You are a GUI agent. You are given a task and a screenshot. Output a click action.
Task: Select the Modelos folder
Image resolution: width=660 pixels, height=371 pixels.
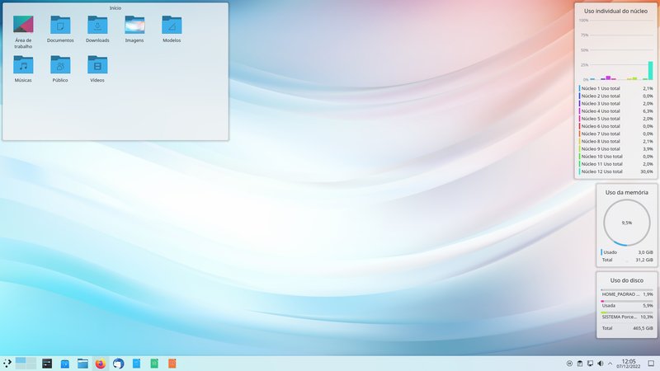(x=172, y=29)
